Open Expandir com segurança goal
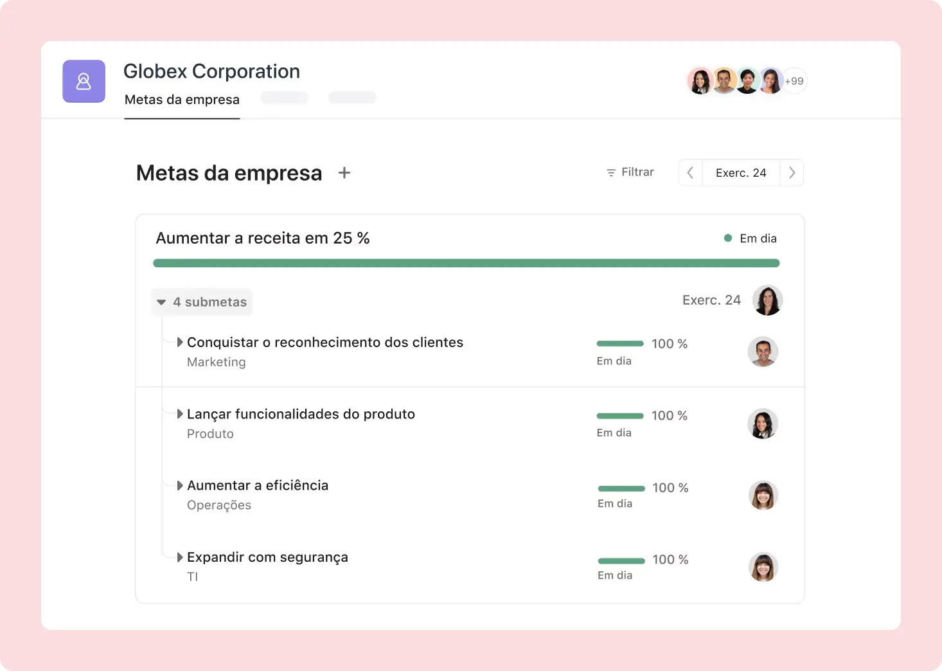The image size is (942, 671). pos(267,557)
